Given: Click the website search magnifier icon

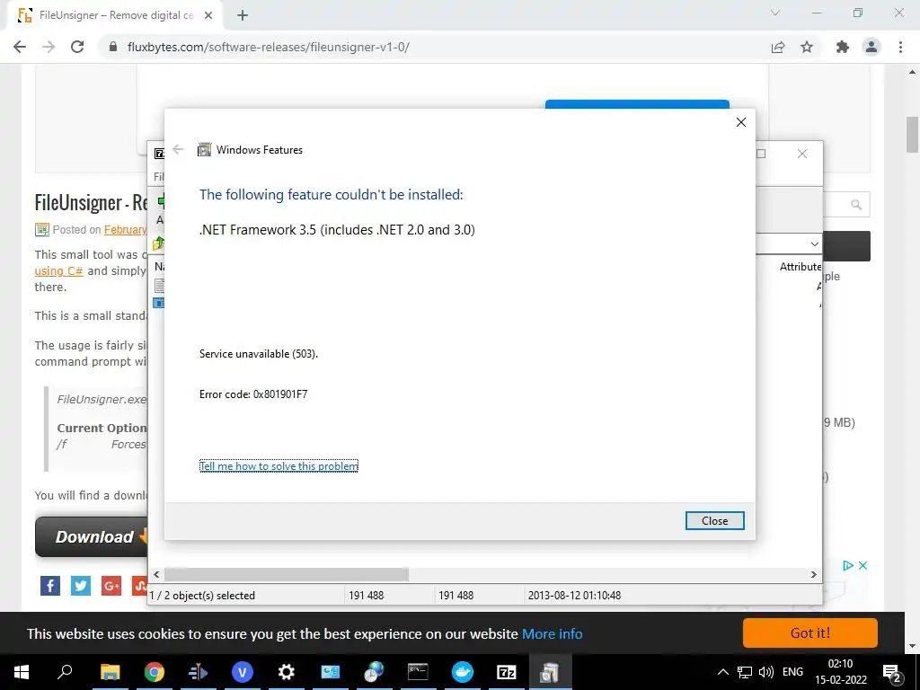Looking at the screenshot, I should (x=856, y=204).
